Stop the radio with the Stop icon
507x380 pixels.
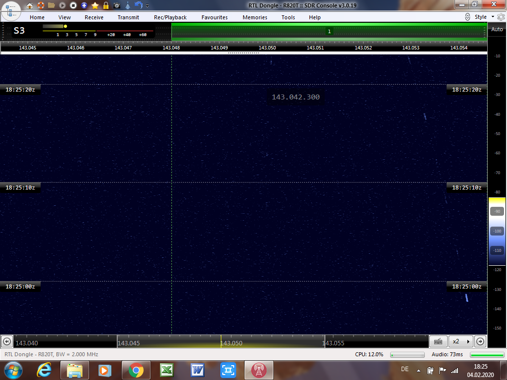coord(73,5)
